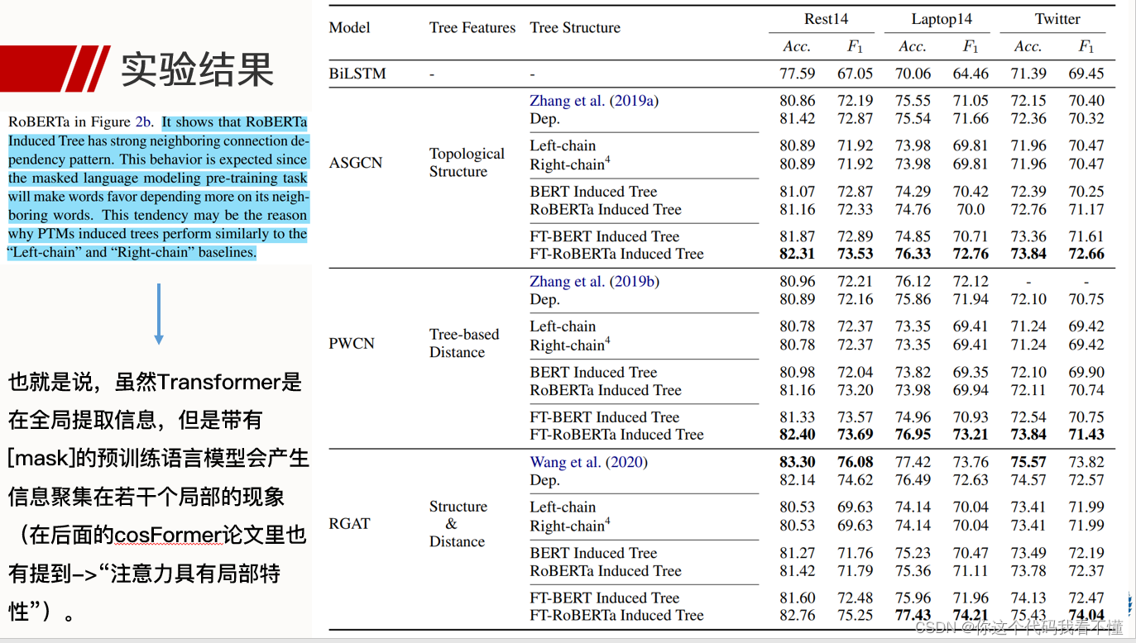Select bold value 72.66

tap(1086, 254)
